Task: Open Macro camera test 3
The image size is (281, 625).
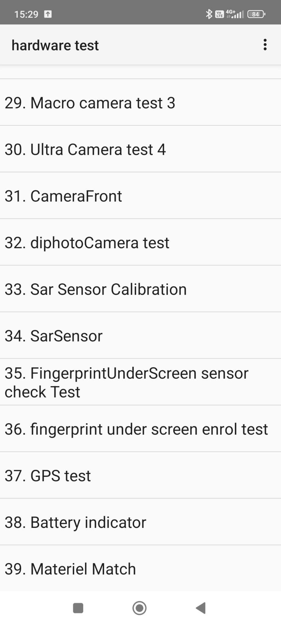Action: coord(140,103)
